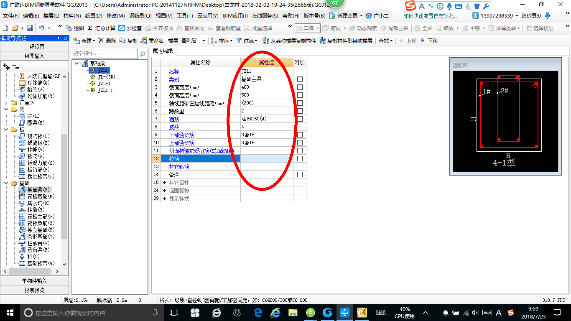571x321 pixels.
Task: Click the open folder icon
Action: click(15, 28)
